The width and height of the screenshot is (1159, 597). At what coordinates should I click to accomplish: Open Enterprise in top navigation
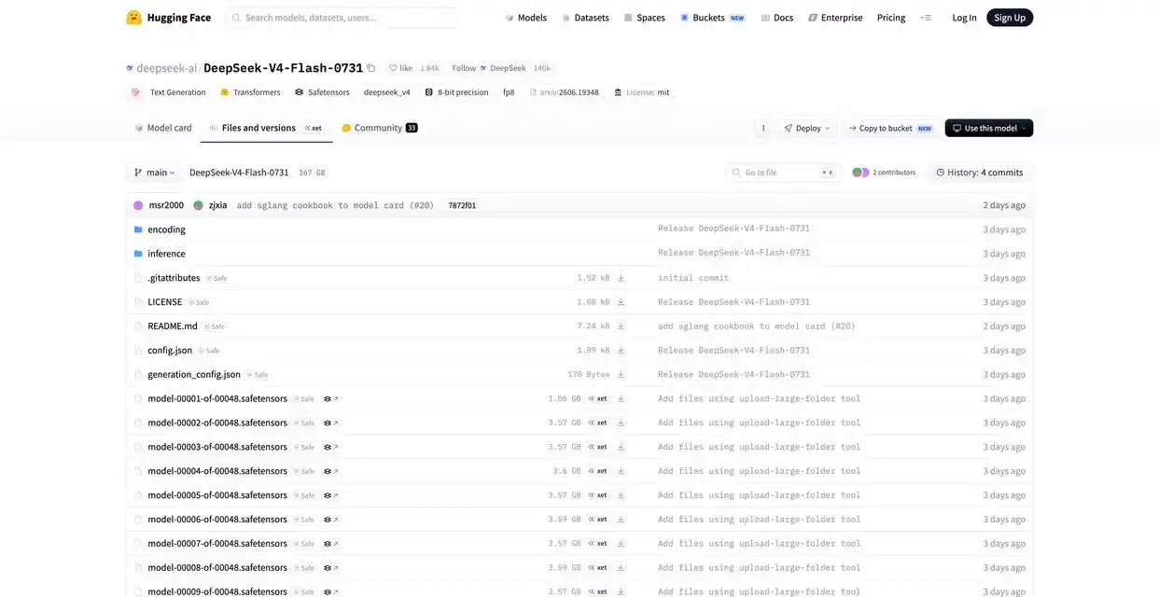(835, 18)
